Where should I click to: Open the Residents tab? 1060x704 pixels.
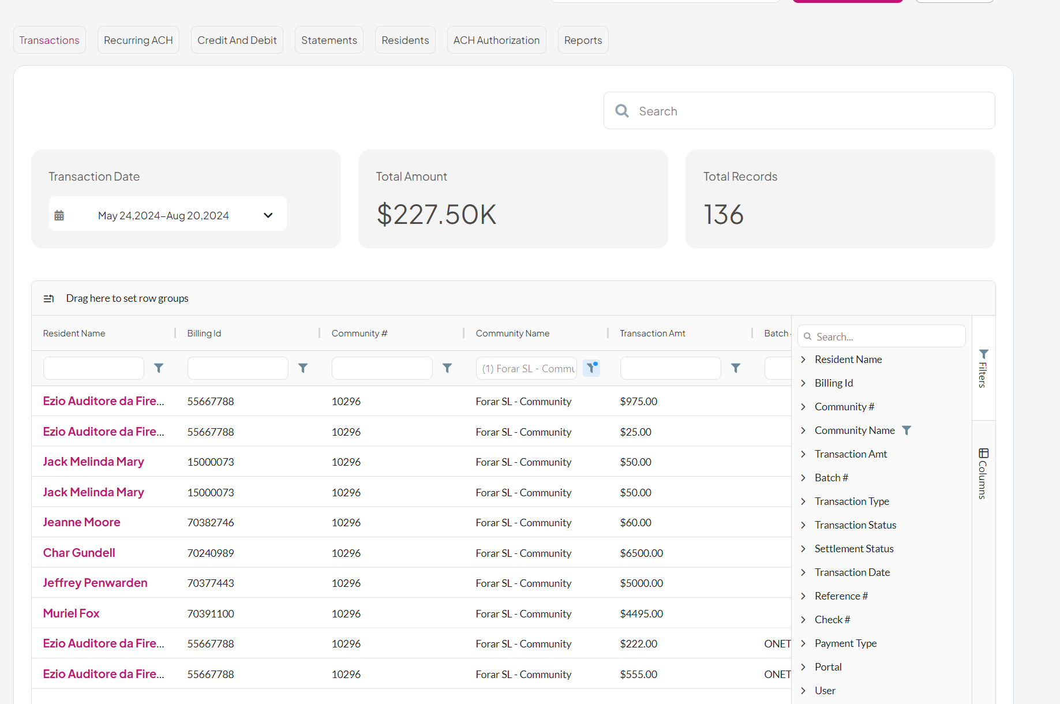405,40
